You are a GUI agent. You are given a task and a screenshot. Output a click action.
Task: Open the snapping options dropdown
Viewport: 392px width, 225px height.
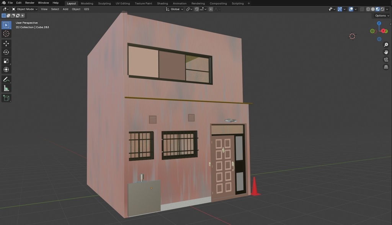click(204, 9)
